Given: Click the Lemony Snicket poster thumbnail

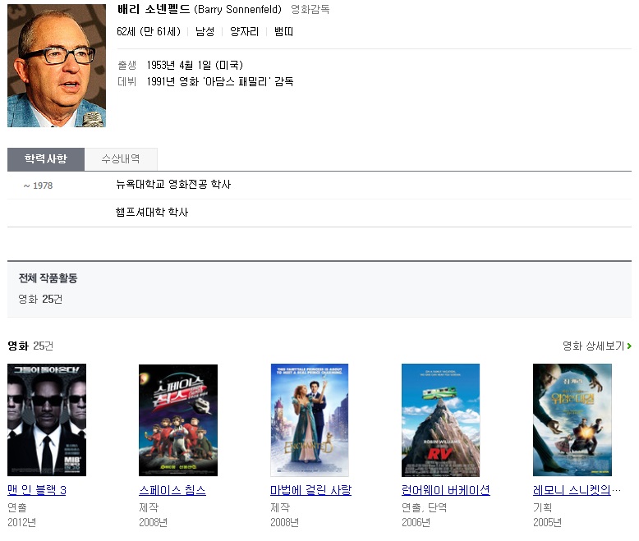Looking at the screenshot, I should tap(572, 420).
